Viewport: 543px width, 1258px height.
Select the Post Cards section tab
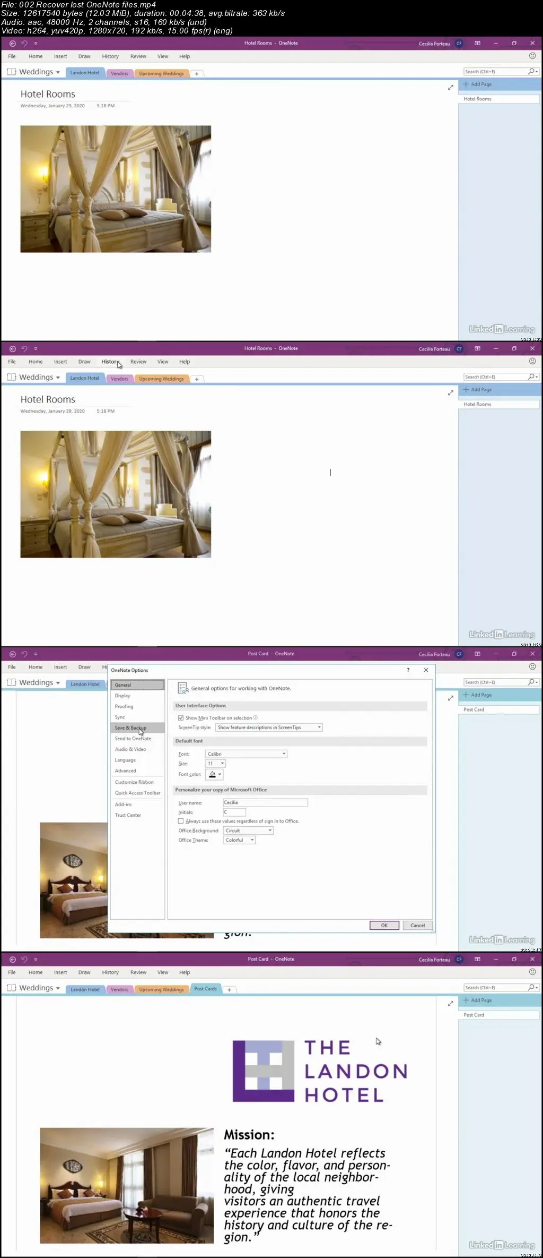206,989
